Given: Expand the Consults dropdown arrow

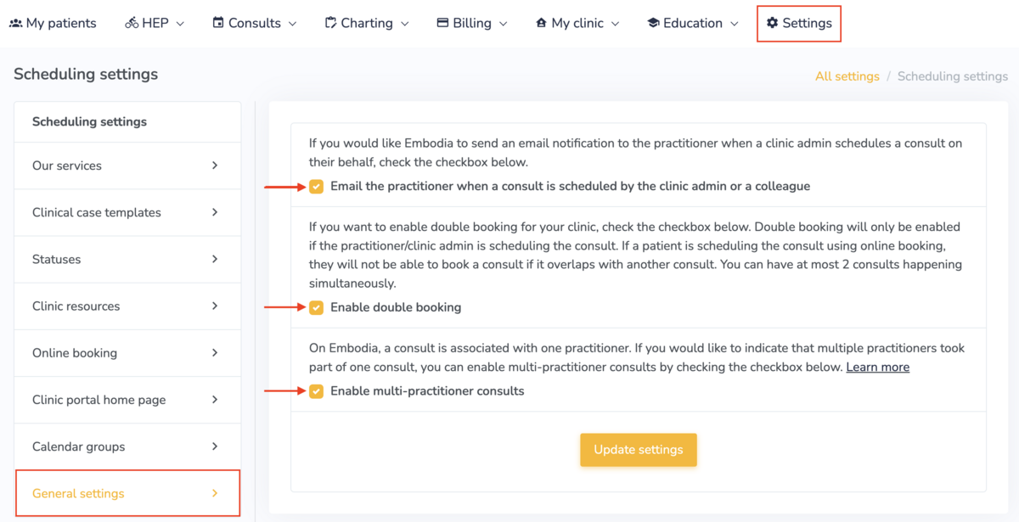Looking at the screenshot, I should pyautogui.click(x=293, y=24).
